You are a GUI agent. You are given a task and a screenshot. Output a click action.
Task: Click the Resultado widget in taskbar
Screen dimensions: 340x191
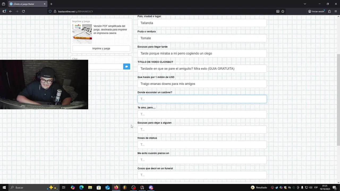click(259, 188)
